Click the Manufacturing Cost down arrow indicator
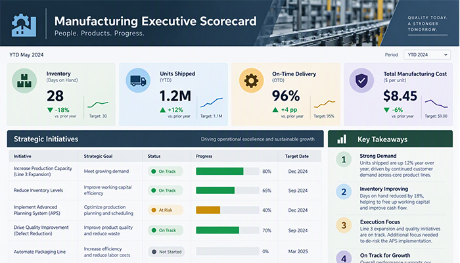 pyautogui.click(x=386, y=110)
